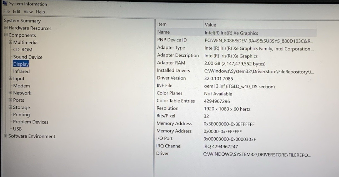The image size is (339, 177).
Task: Select the Input tree item
Action: (19, 79)
